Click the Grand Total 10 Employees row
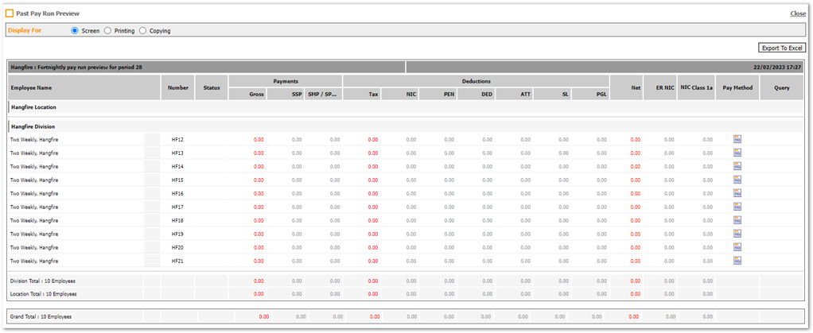The height and width of the screenshot is (333, 813). 41,316
